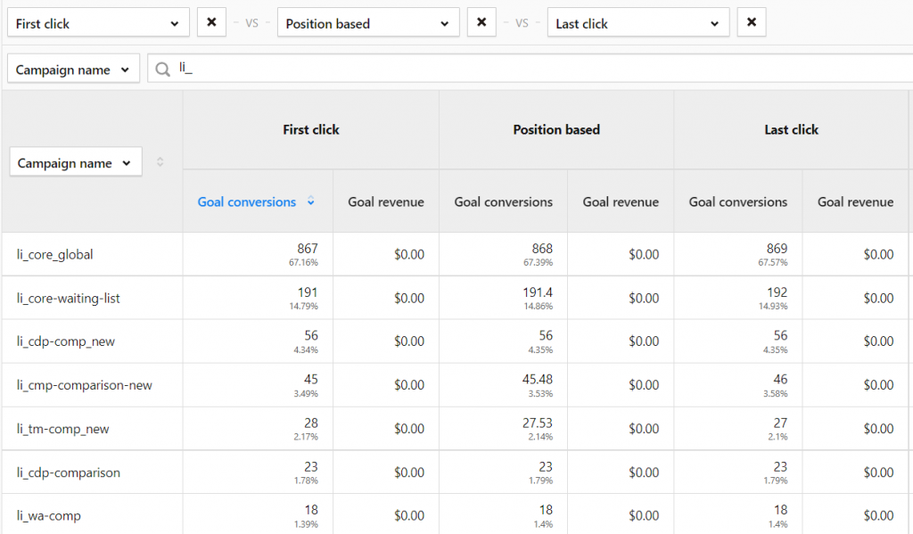Open the Campaign name dropdown in the filter bar

point(72,67)
